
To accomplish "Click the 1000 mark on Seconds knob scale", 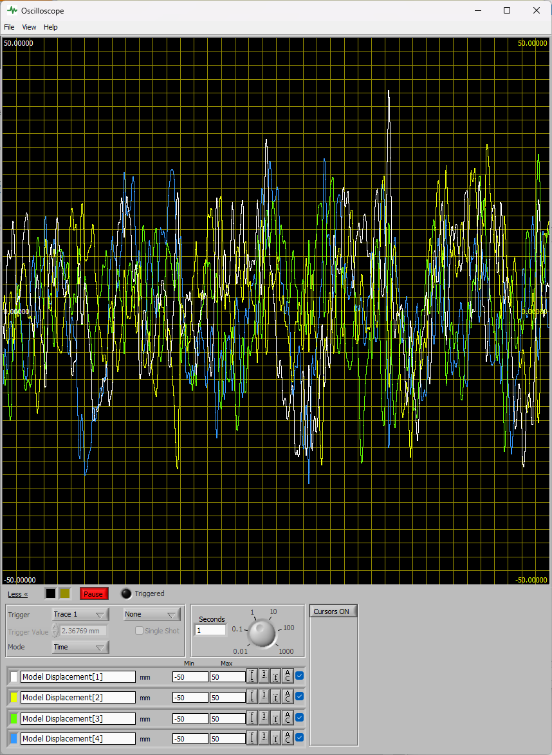I will pyautogui.click(x=286, y=651).
